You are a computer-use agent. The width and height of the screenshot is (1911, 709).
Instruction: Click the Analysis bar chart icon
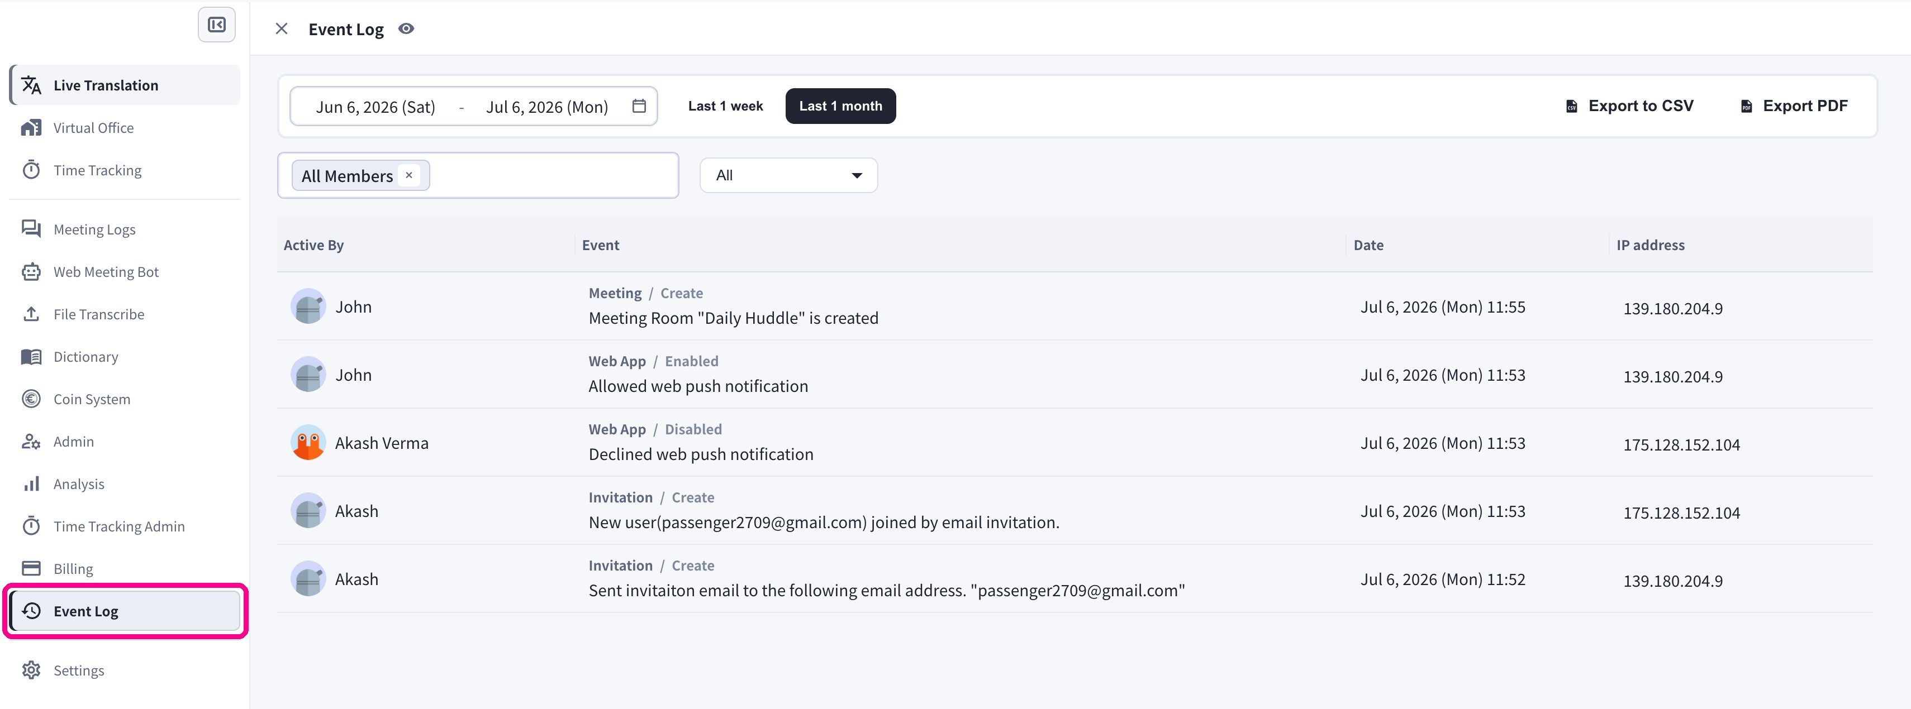(31, 484)
